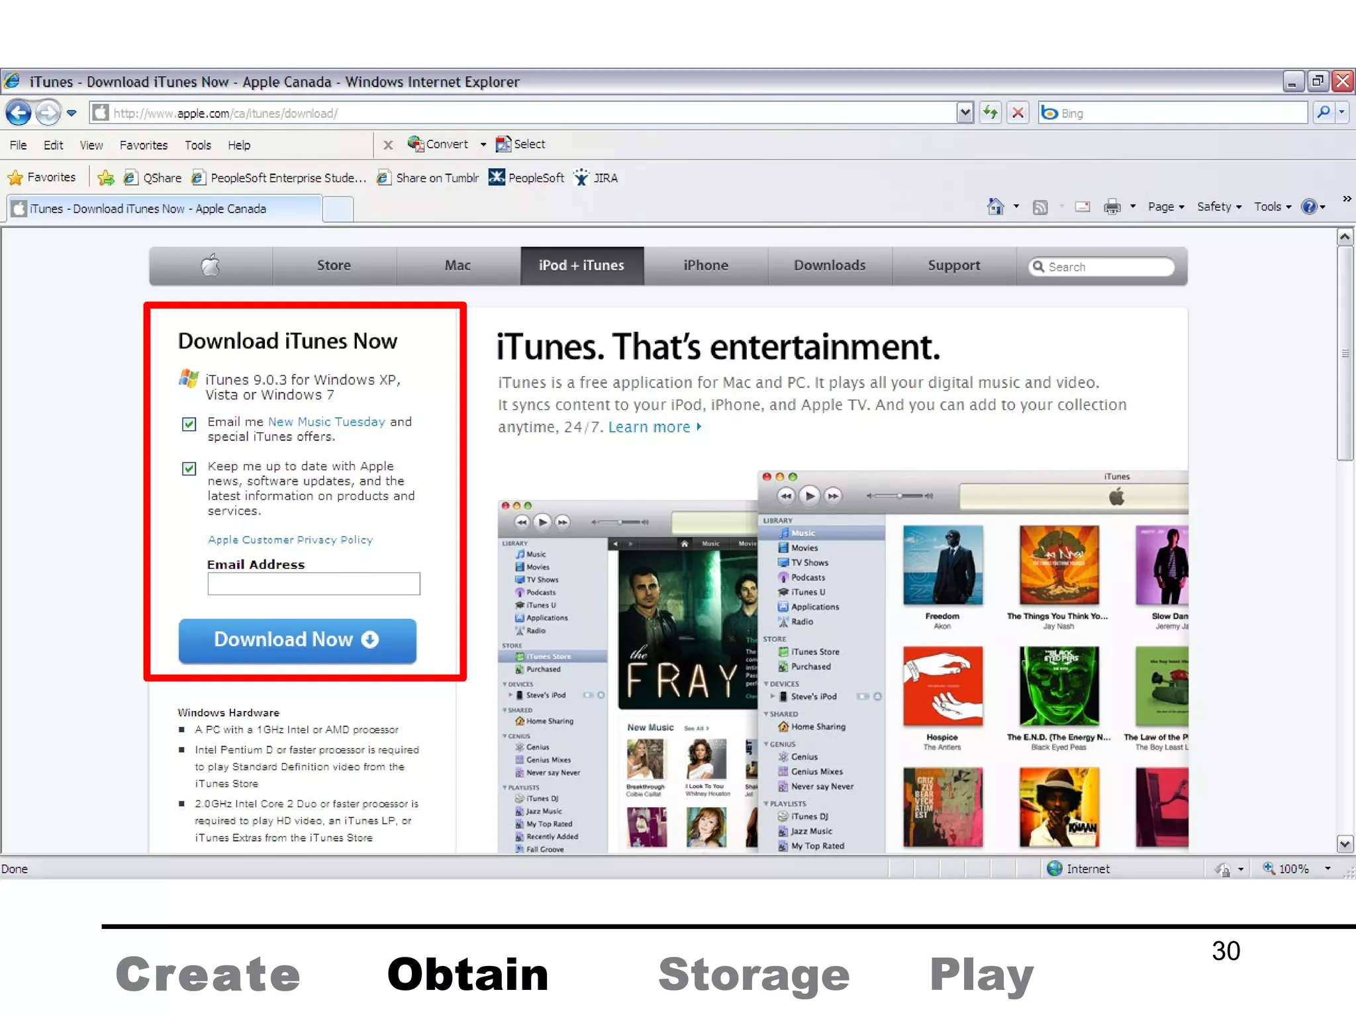Click the Bing search magnifier icon

pyautogui.click(x=1323, y=113)
